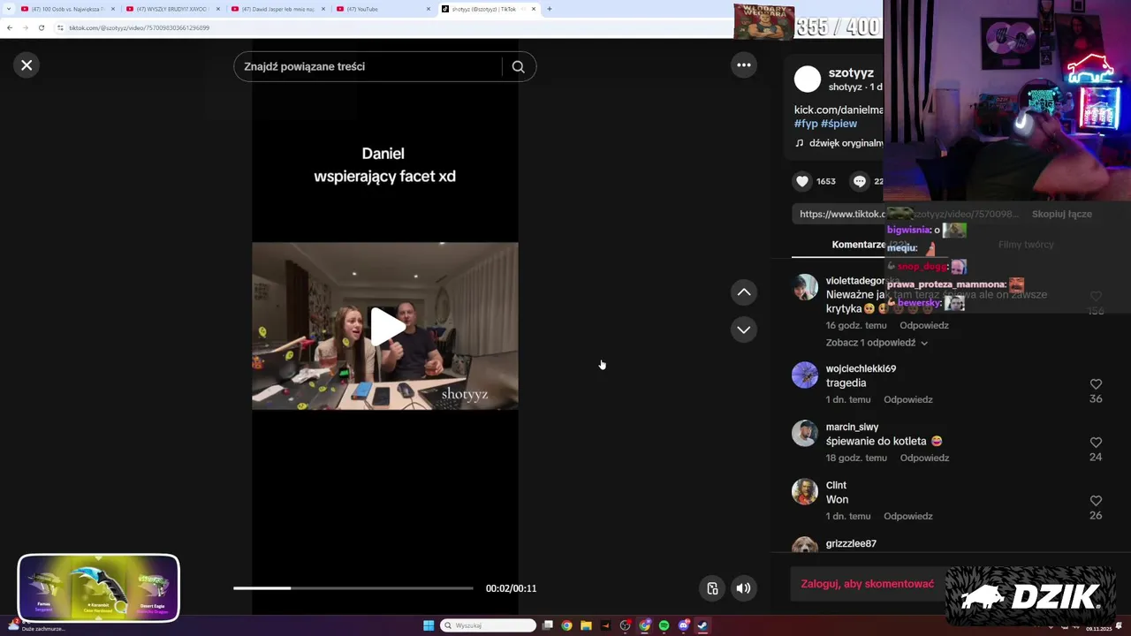View site information icon in address bar
This screenshot has width=1131, height=636.
(x=60, y=27)
